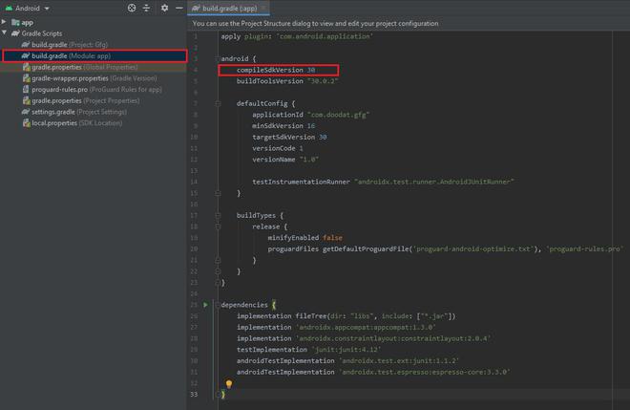This screenshot has height=410, width=630.
Task: Select the app folder in project tree
Action: coord(23,23)
